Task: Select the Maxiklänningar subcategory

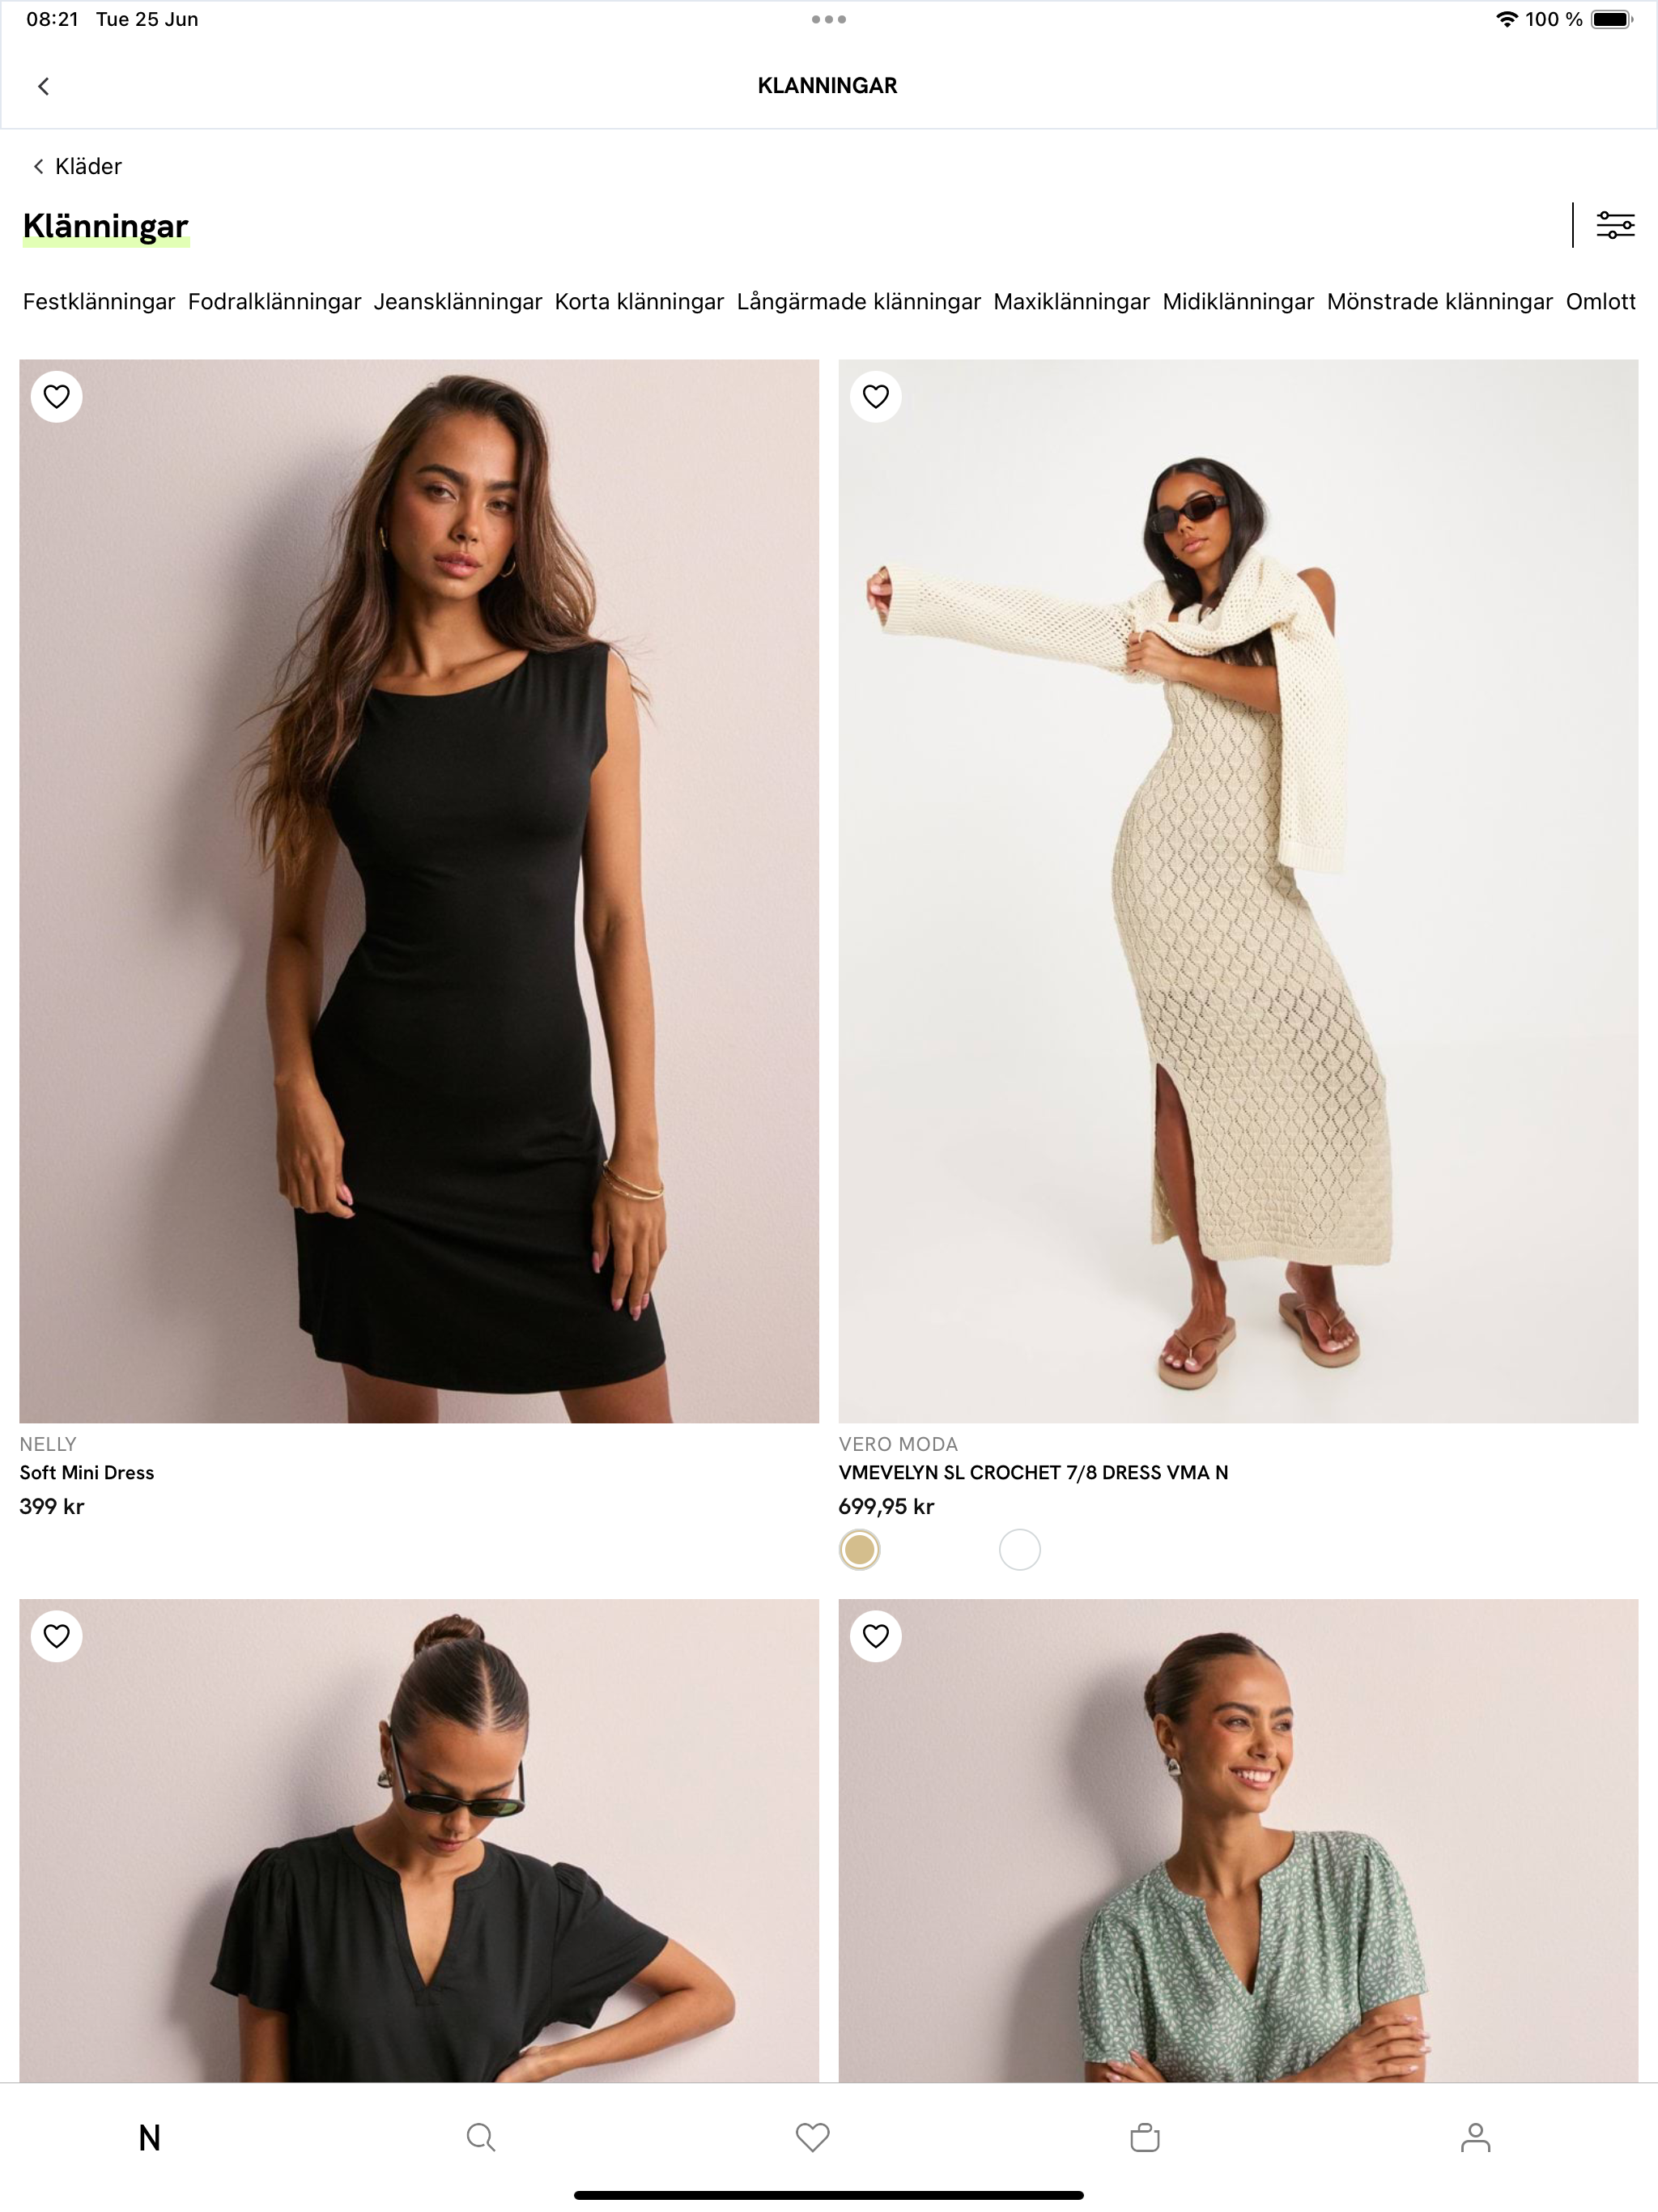Action: pos(1071,302)
